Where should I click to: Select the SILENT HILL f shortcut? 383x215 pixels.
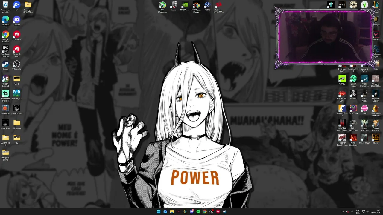click(364, 139)
